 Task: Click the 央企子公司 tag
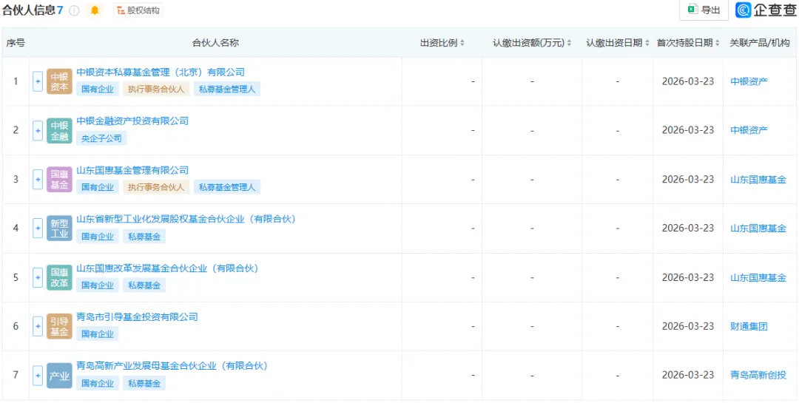coord(102,138)
